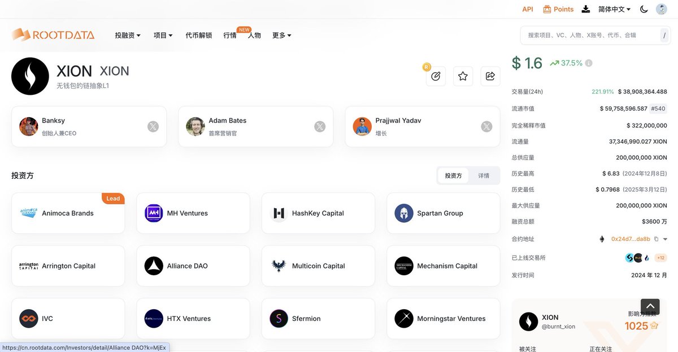The image size is (678, 352).
Task: Click the edit project pencil icon
Action: [436, 76]
